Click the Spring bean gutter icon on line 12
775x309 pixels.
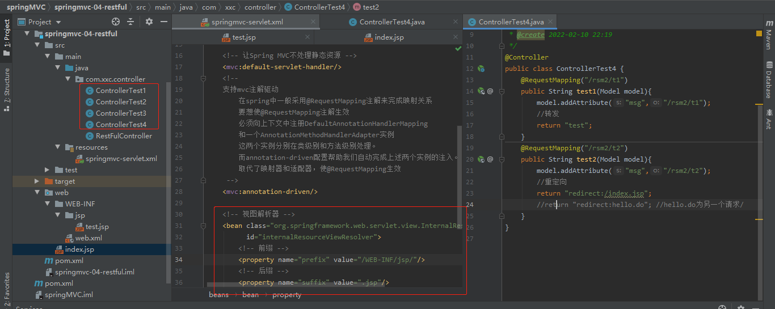click(x=481, y=69)
